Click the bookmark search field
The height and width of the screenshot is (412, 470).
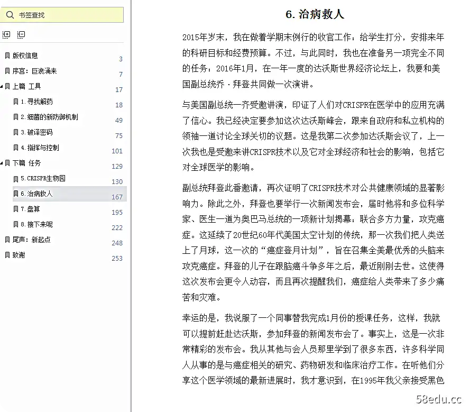[x=61, y=15]
